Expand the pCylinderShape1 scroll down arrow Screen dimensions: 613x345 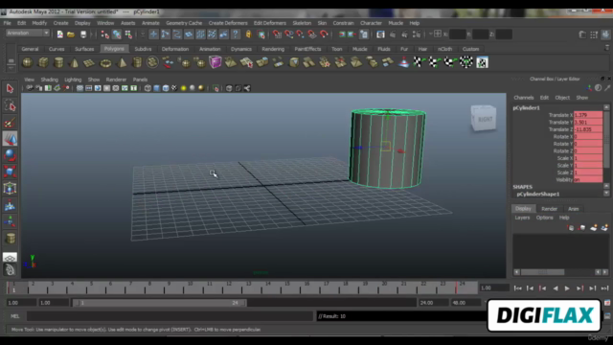coord(606,193)
